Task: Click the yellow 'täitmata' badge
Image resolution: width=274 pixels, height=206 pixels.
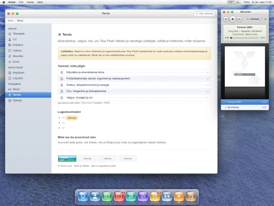Action: tap(72, 118)
